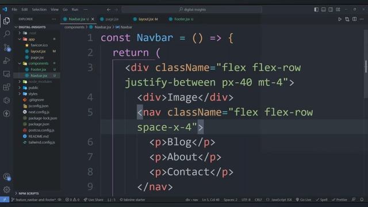Screen dimensions: 368x207
Task: Open the overflow menu ellipsis after Run
Action: 86,10
